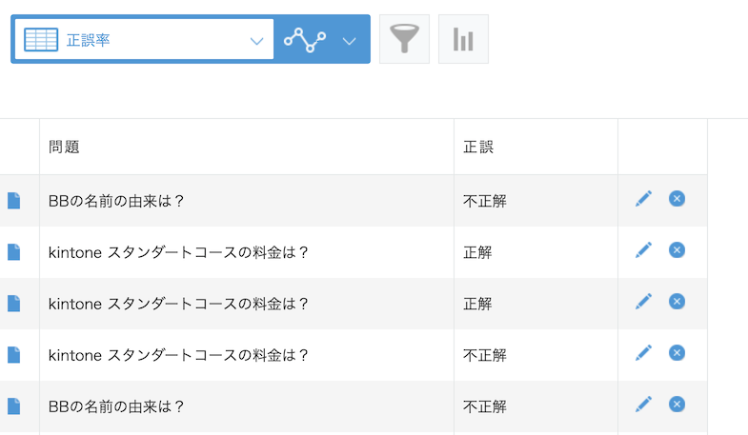Open the 正誤率 view selector dropdown
748x435 pixels.
tap(144, 40)
